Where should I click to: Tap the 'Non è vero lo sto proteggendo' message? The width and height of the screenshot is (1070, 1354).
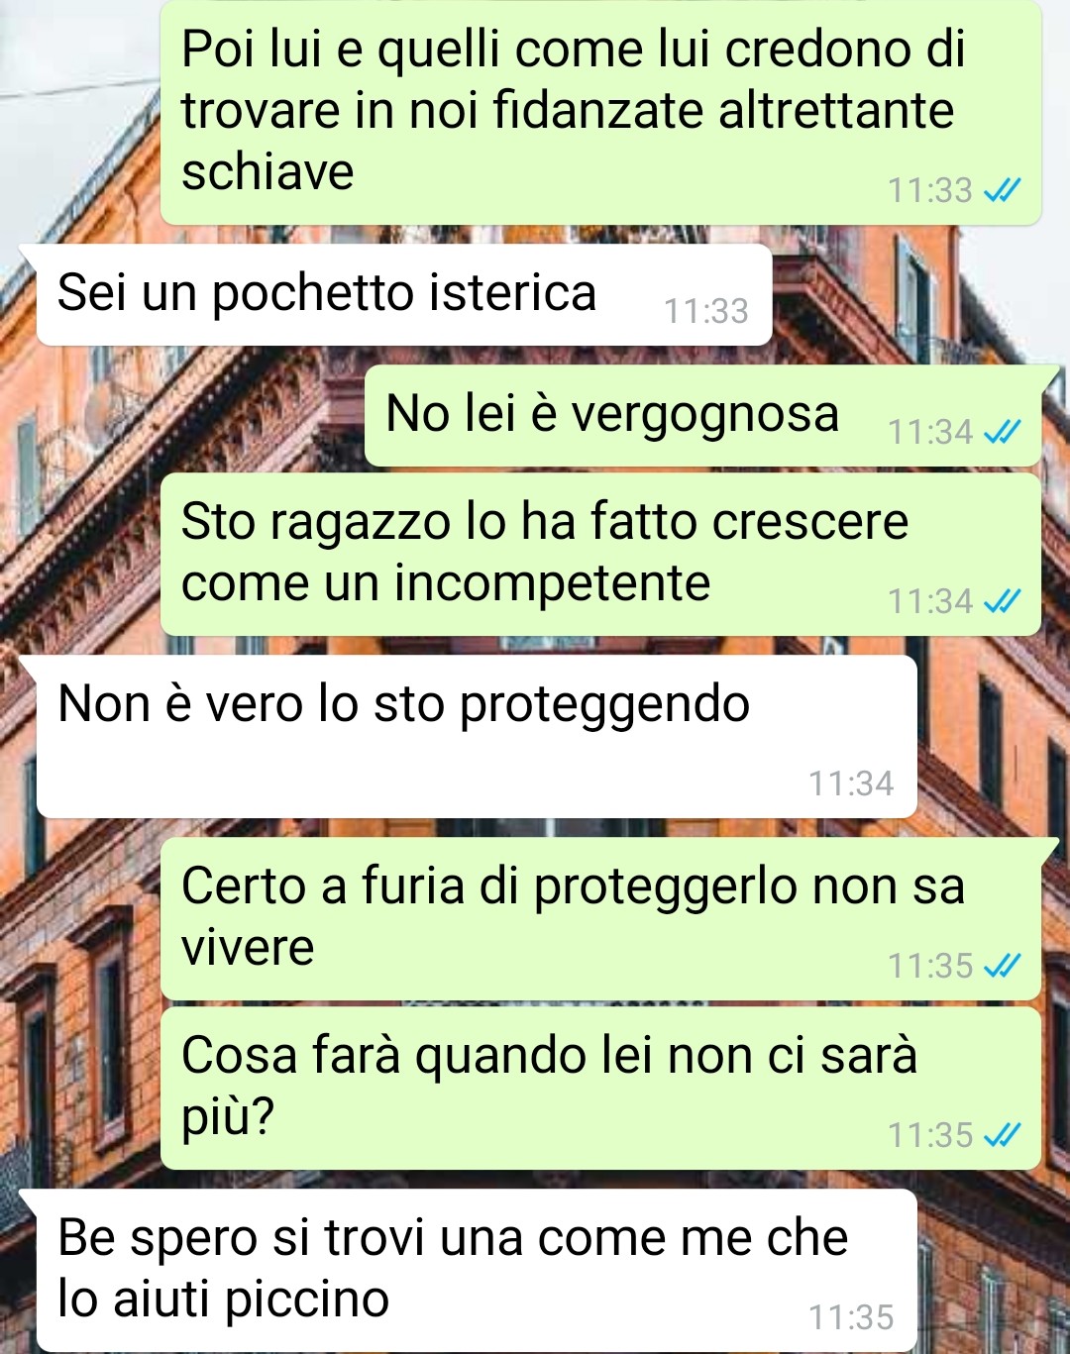477,736
